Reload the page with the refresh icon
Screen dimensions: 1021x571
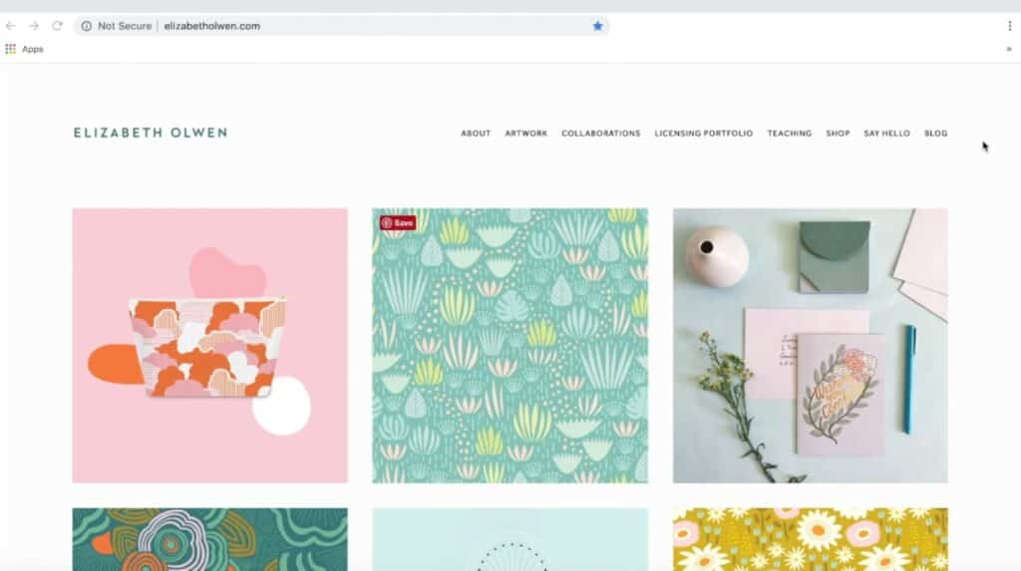point(57,26)
